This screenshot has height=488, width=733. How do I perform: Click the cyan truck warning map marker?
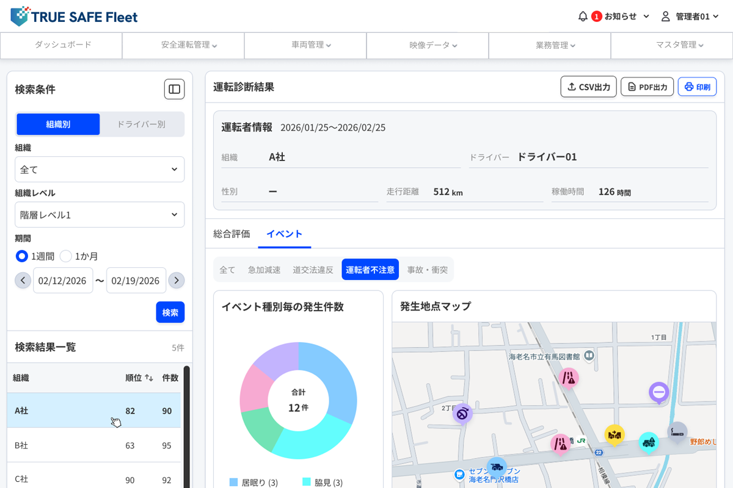click(x=649, y=443)
